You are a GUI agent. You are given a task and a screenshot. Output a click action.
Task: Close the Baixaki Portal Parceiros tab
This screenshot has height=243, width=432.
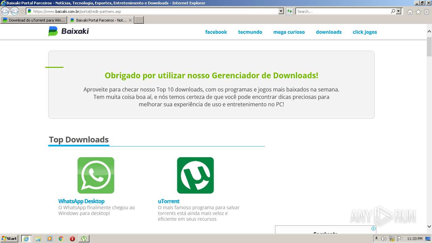[x=130, y=20]
